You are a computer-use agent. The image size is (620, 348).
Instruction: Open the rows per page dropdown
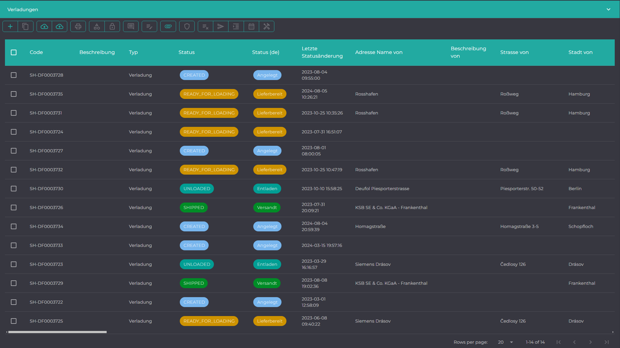[506, 342]
